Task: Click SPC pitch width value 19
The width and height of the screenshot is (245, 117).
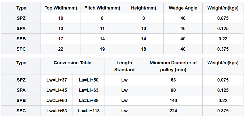Action: [x=102, y=49]
